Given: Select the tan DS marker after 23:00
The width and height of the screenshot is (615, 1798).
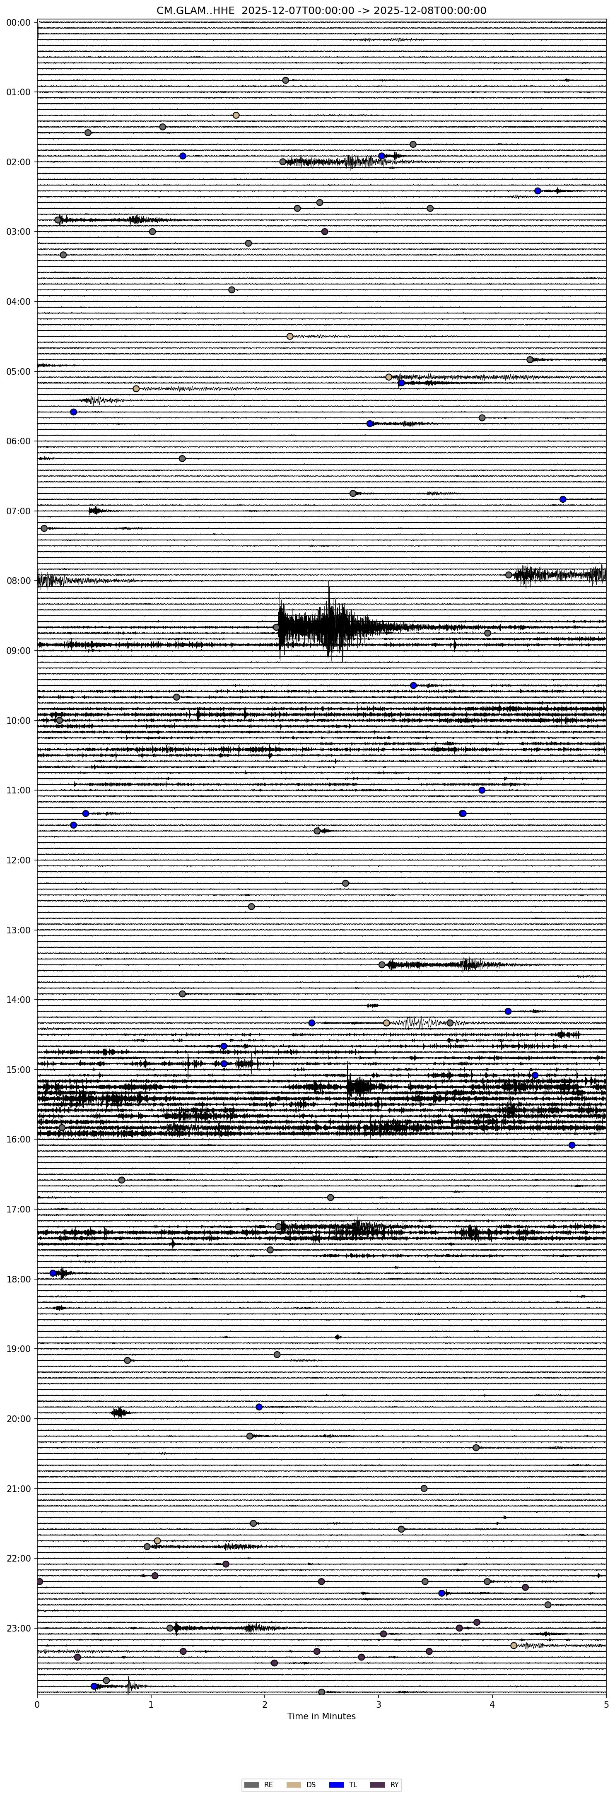Looking at the screenshot, I should click(x=514, y=1645).
